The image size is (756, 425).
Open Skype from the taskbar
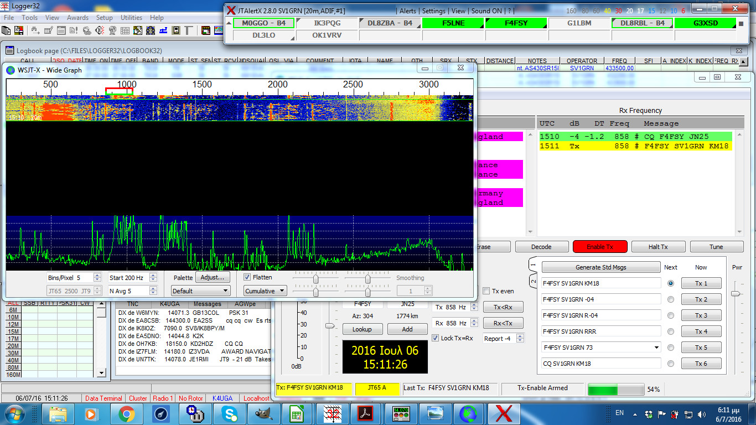click(229, 413)
